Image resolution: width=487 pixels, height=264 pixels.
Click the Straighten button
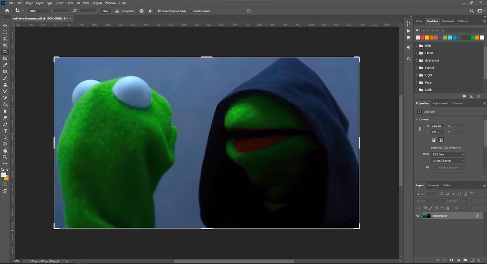coord(125,11)
